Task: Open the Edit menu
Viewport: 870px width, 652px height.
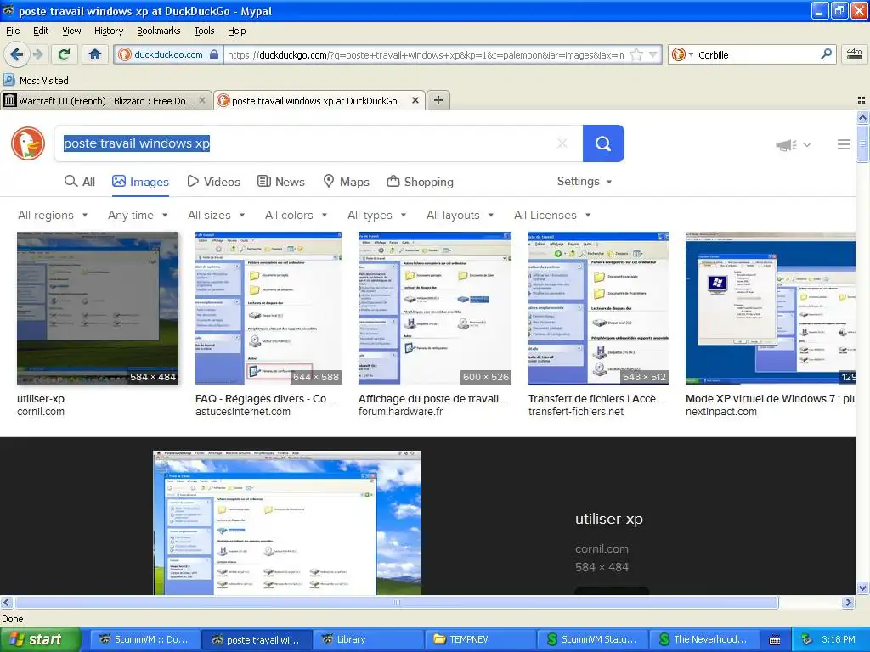Action: pos(41,31)
